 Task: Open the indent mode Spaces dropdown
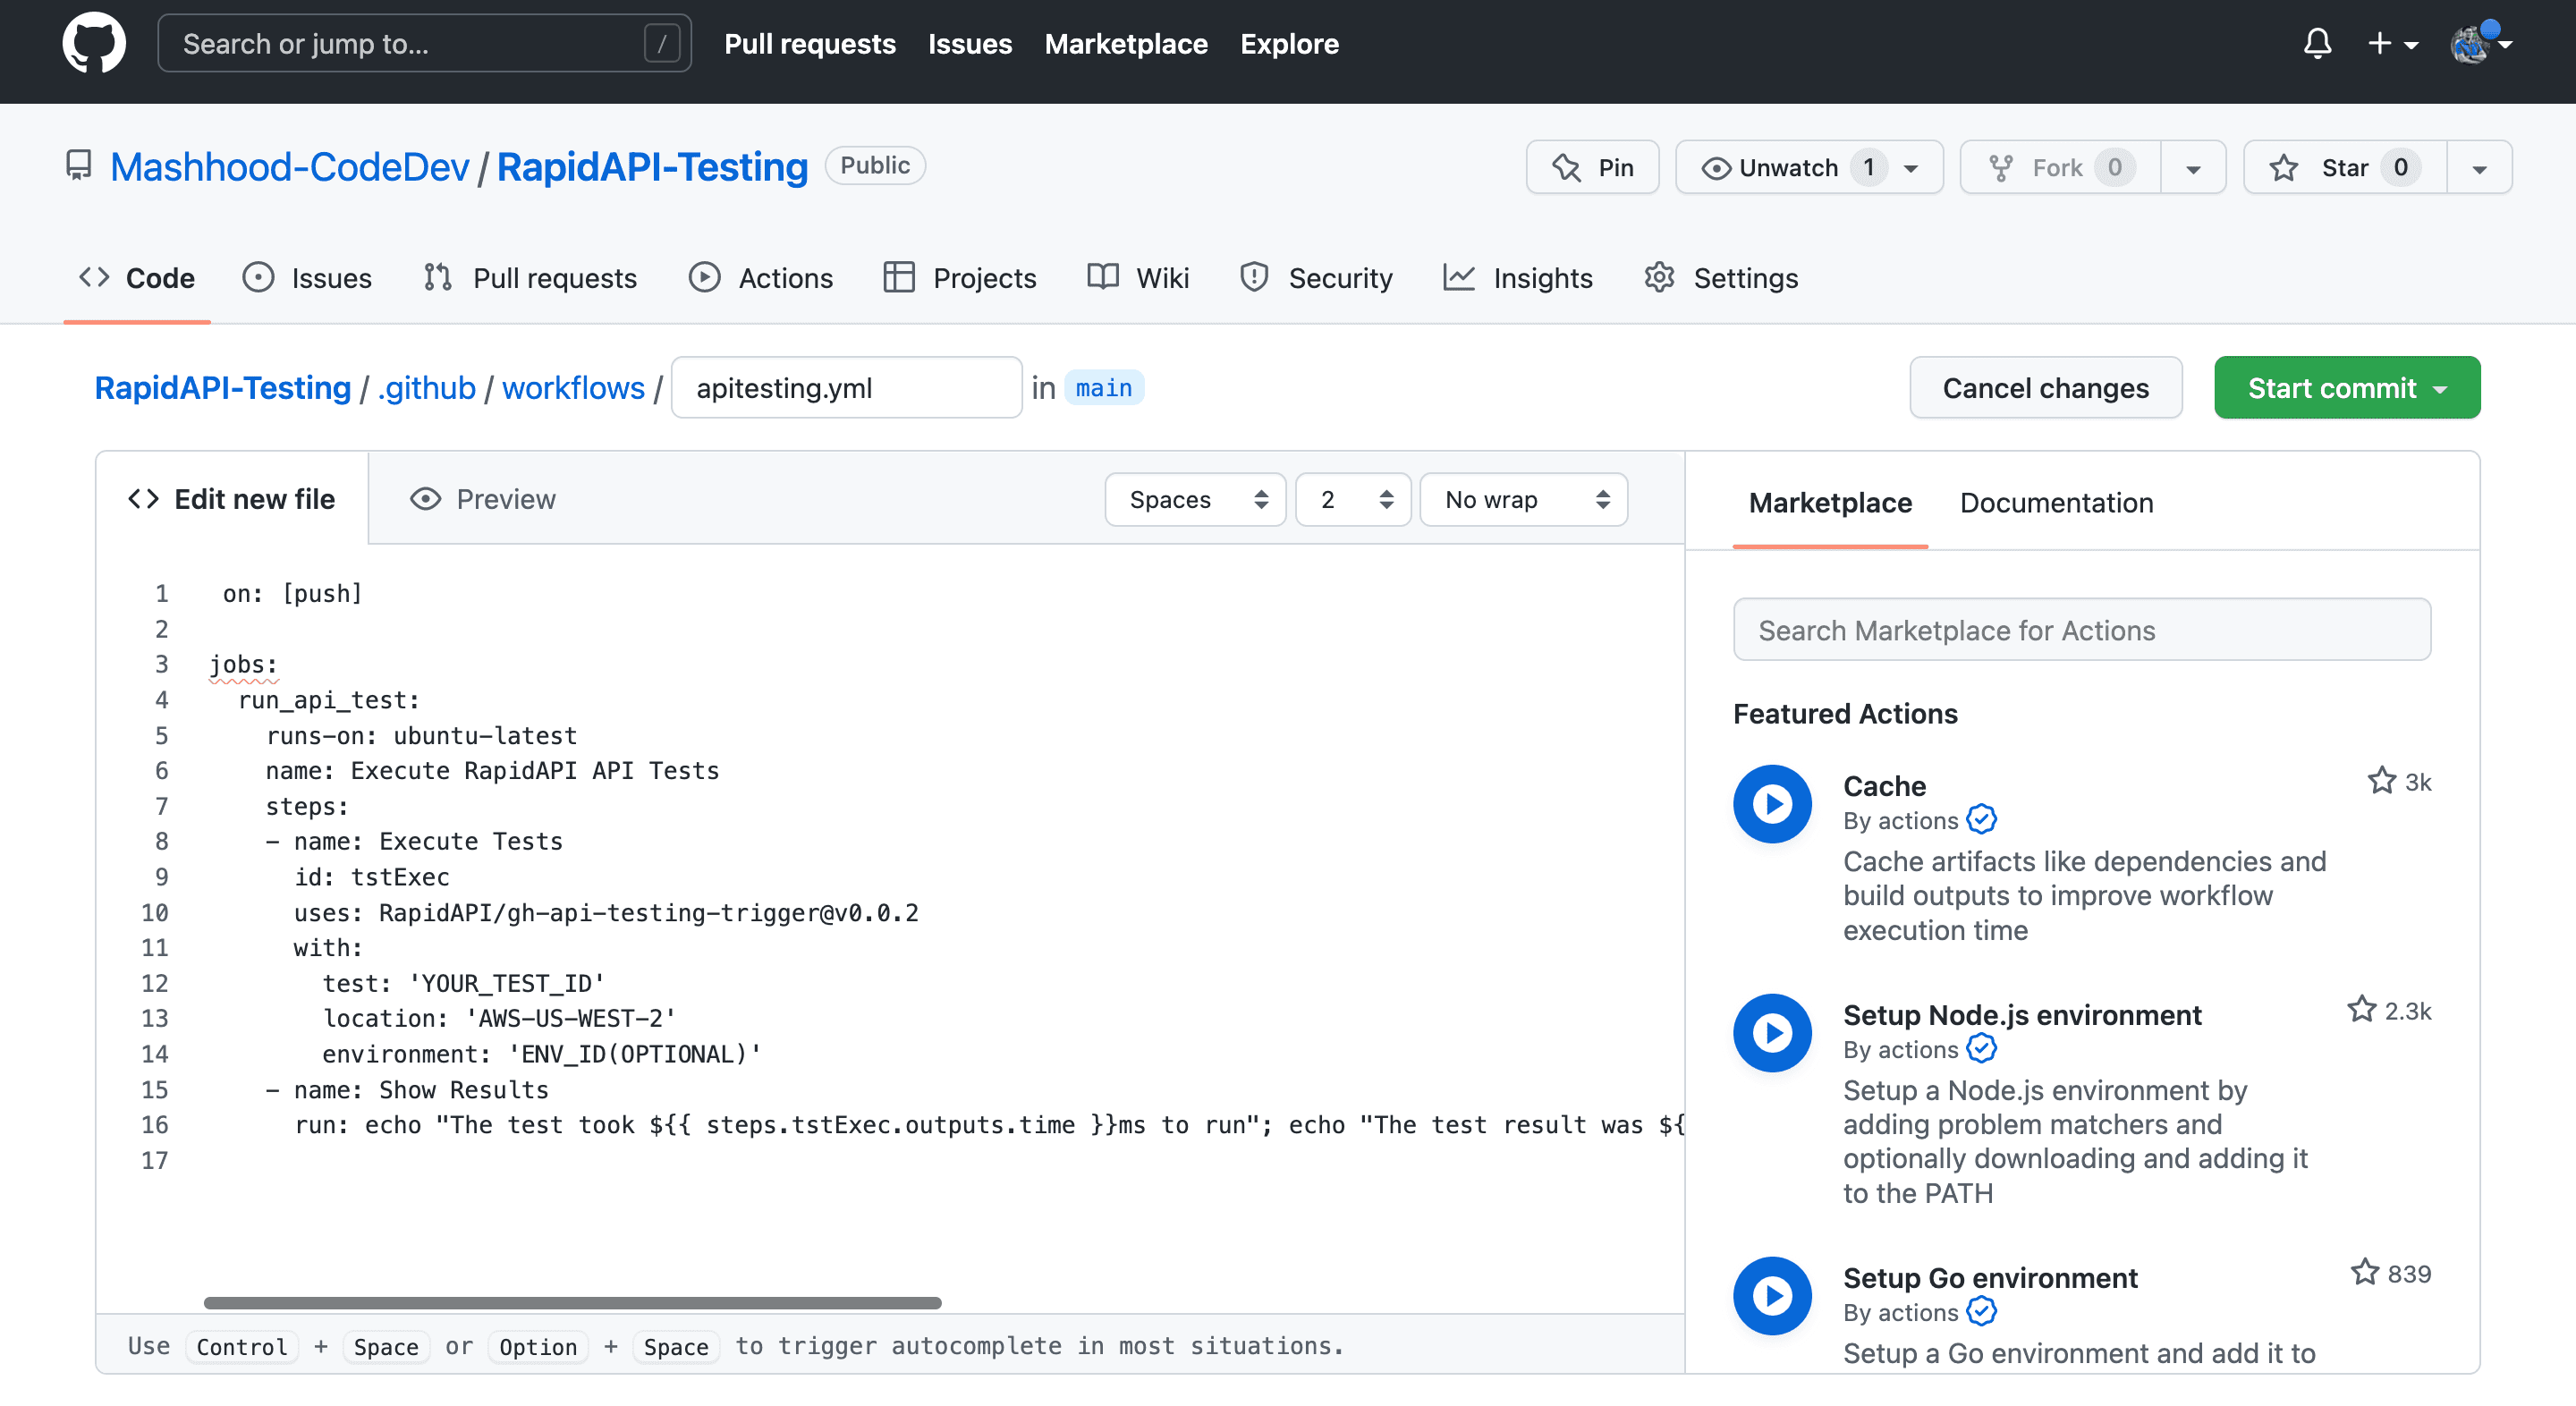pyautogui.click(x=1195, y=499)
